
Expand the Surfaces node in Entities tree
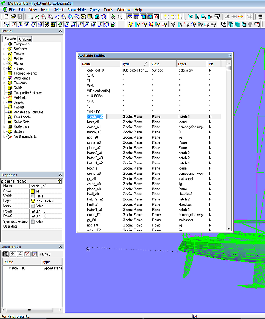pyautogui.click(x=5, y=49)
